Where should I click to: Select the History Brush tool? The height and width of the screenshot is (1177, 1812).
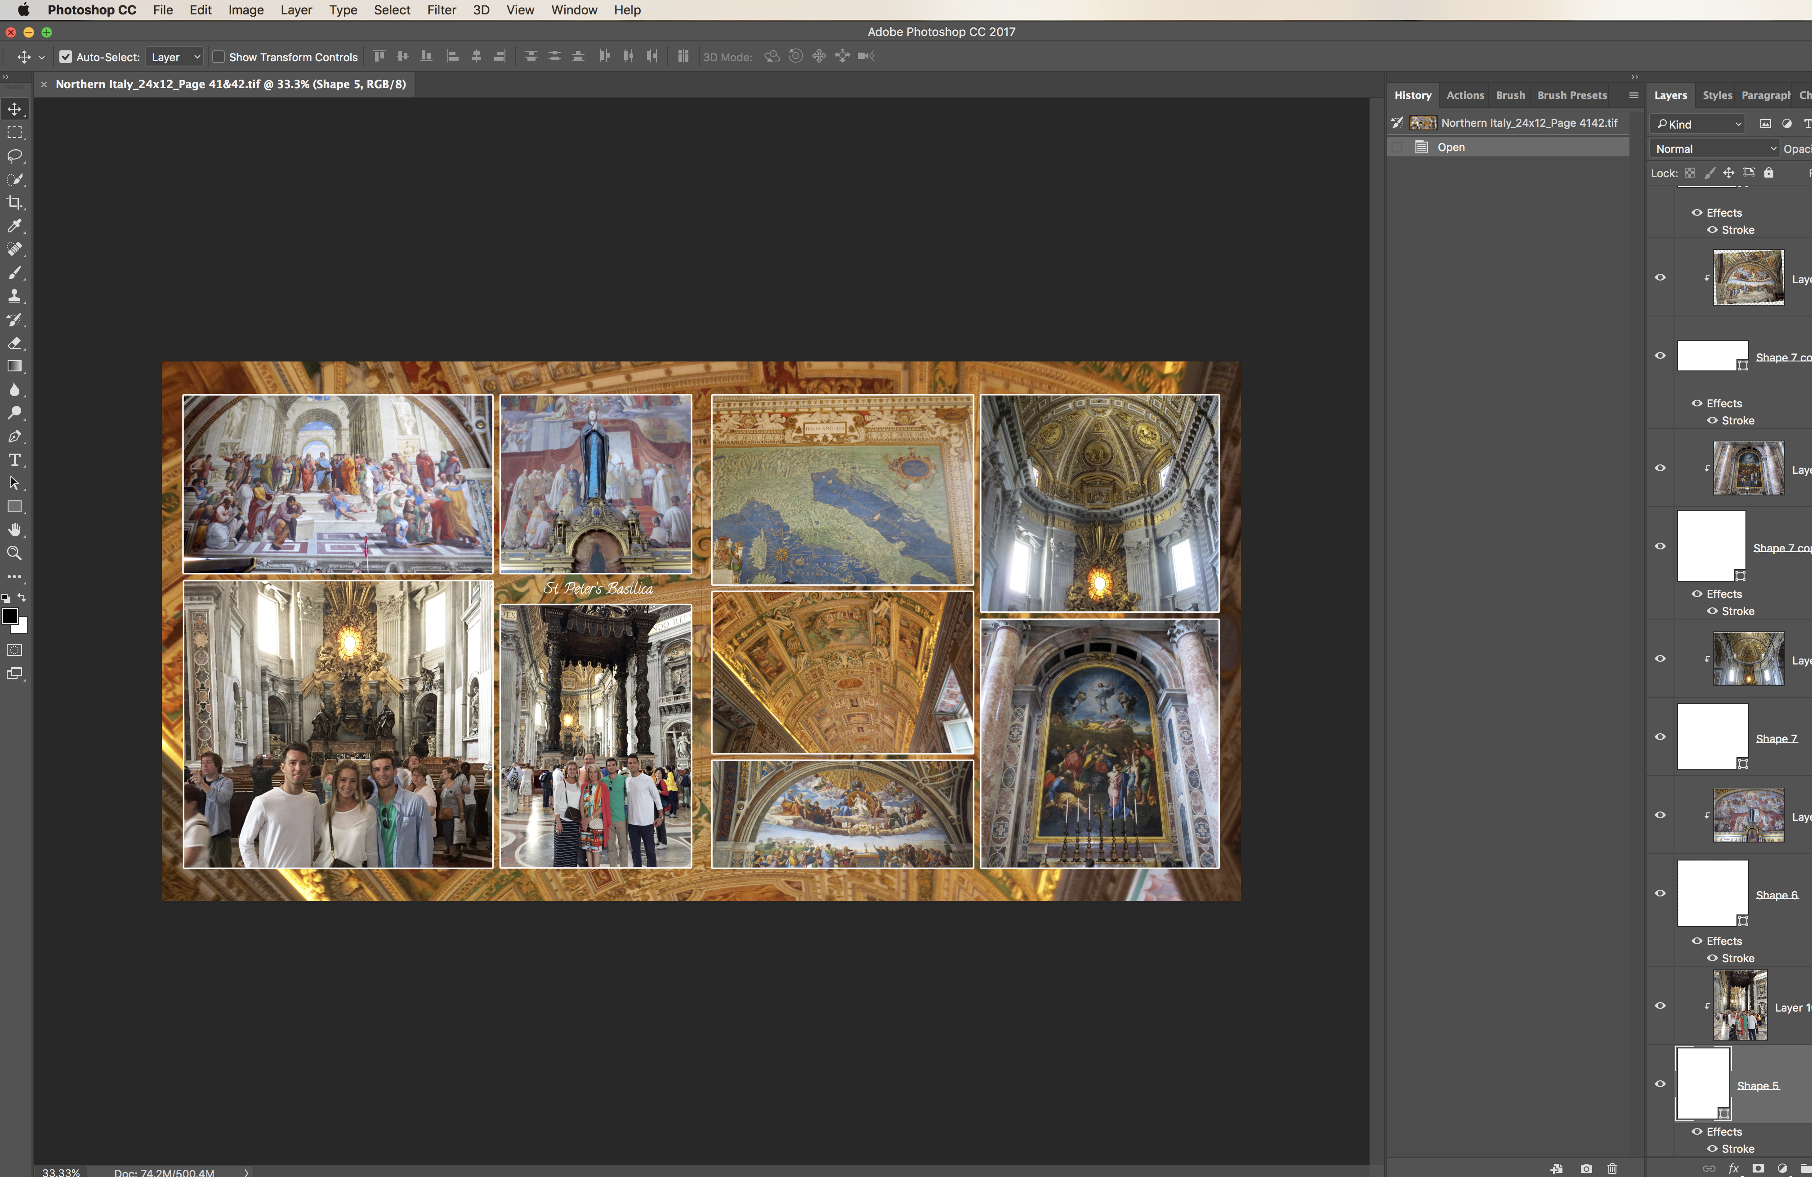point(14,320)
